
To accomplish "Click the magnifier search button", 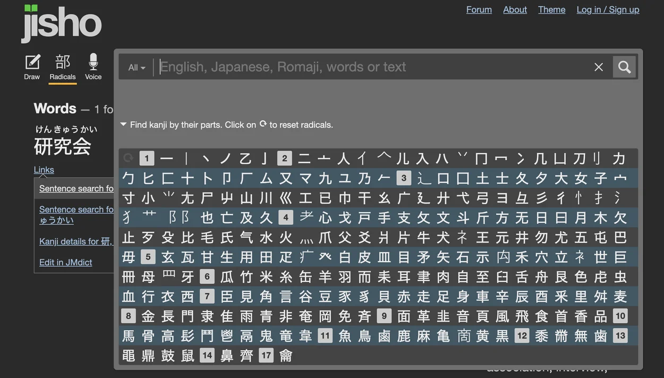I will tap(624, 67).
